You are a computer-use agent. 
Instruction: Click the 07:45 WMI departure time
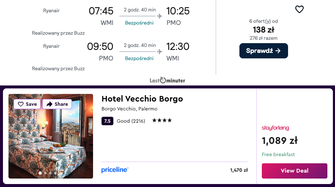(x=101, y=11)
